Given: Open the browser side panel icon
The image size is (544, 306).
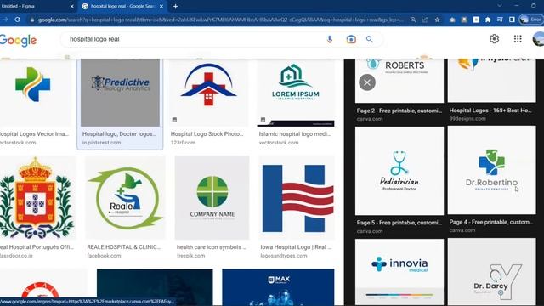Looking at the screenshot, I should tap(512, 20).
